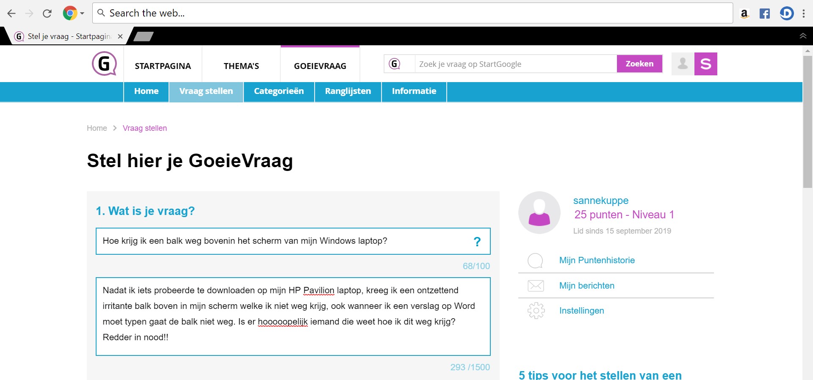Click the blue D extension icon
Image resolution: width=813 pixels, height=380 pixels.
click(x=786, y=14)
